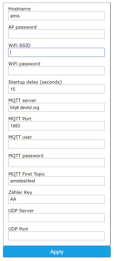Click the 'WiFi SSID' label text

click(x=19, y=46)
